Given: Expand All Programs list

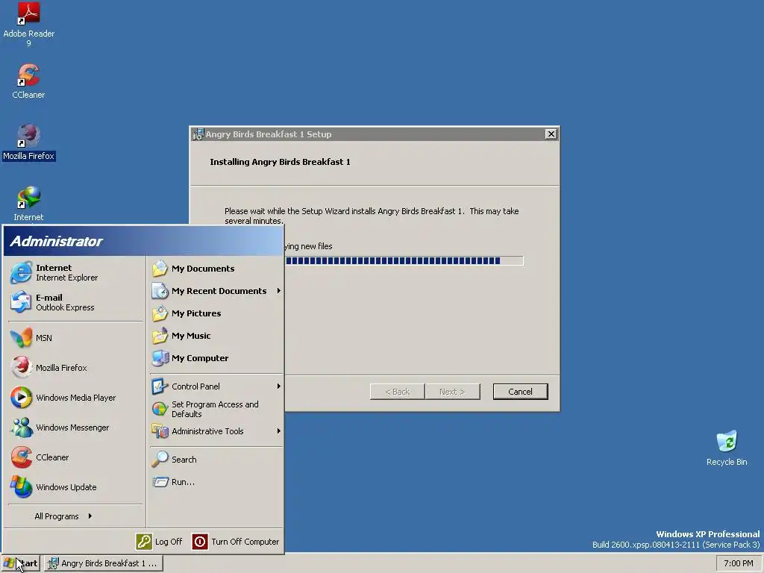Looking at the screenshot, I should pyautogui.click(x=63, y=516).
